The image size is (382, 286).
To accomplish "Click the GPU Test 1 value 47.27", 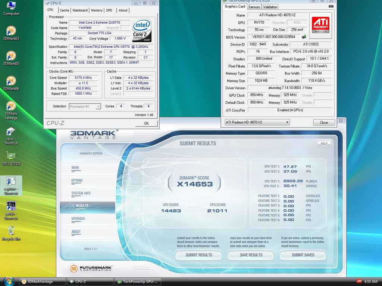I will (x=290, y=166).
